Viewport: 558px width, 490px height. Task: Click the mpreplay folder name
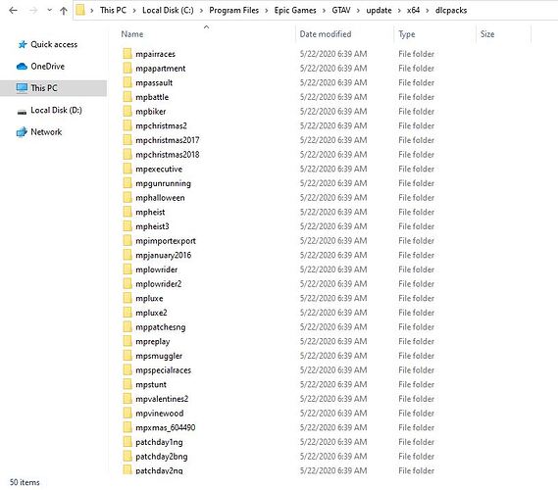(153, 341)
